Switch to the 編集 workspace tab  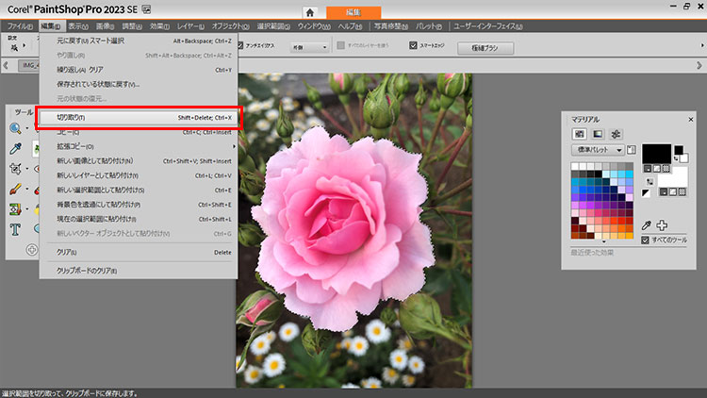[x=355, y=12]
